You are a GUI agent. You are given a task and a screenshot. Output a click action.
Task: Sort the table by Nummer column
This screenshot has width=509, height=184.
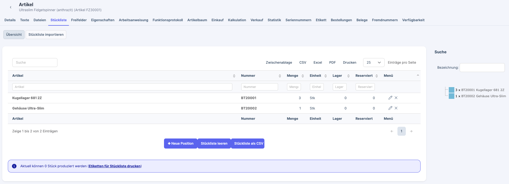(280, 76)
